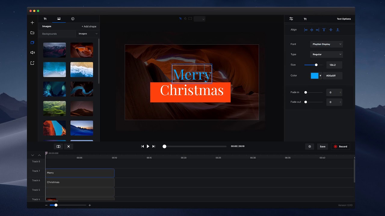Click the playback progress bar handle
Viewport: 385px width, 216px height.
(x=165, y=146)
